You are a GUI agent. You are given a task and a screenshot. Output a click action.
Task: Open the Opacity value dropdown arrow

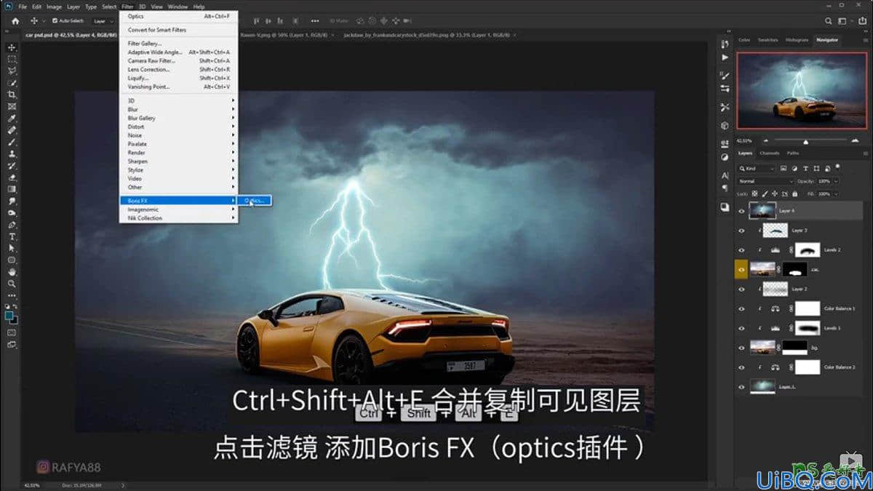[835, 181]
